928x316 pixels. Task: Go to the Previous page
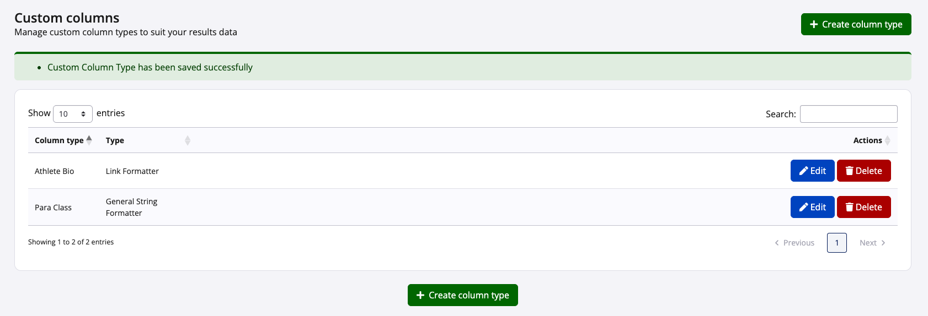[x=794, y=243]
